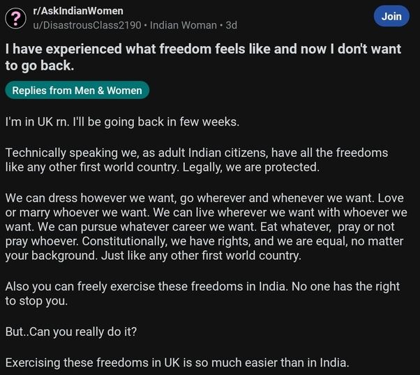420x375 pixels.
Task: Click the "I'm in UK rn" line
Action: click(122, 122)
